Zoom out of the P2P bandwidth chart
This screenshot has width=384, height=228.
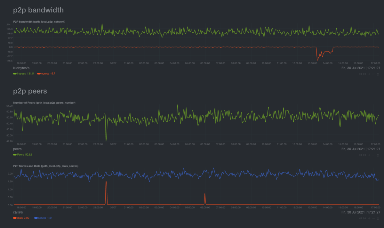pos(374,74)
